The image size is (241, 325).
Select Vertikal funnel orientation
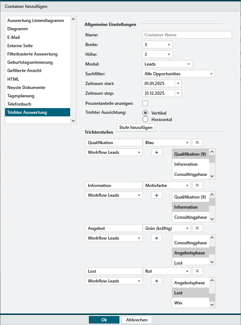click(146, 113)
